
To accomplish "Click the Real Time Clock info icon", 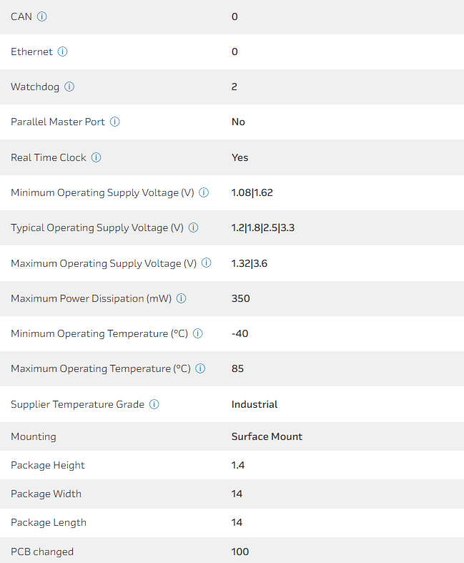I will click(x=96, y=157).
